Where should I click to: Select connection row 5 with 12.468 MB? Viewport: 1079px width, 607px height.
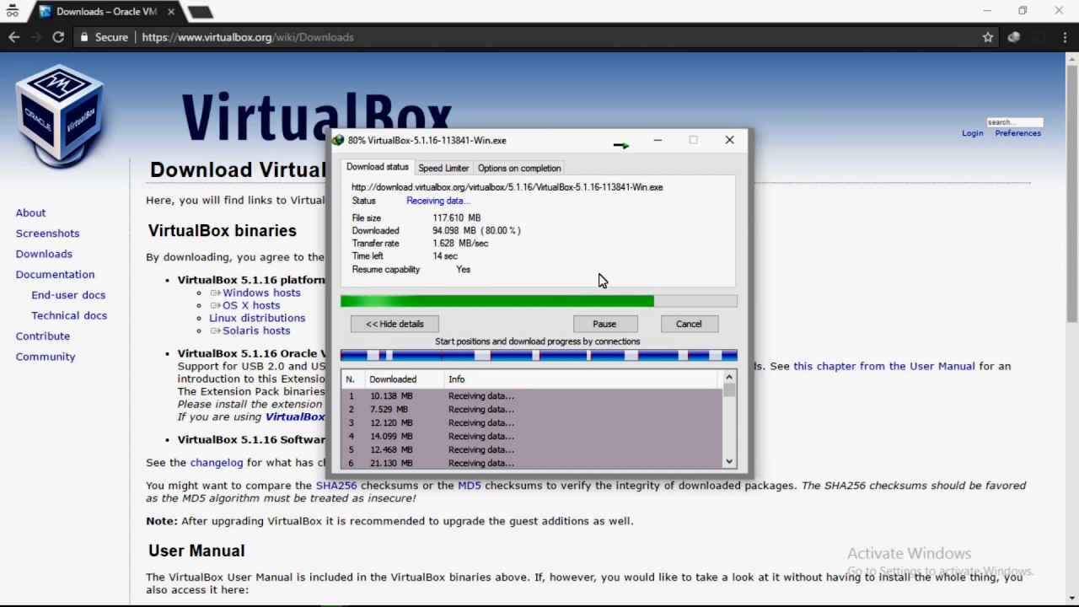531,449
